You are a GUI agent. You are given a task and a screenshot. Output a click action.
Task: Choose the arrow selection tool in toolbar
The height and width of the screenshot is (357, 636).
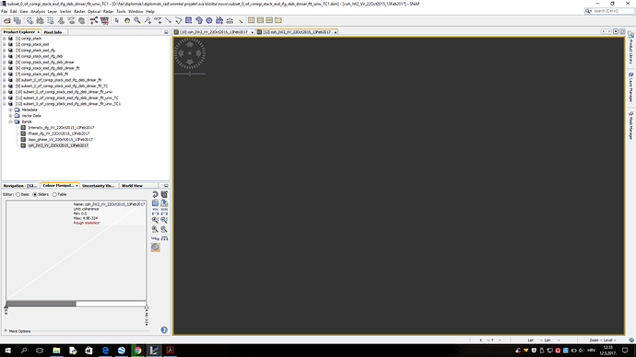(x=117, y=20)
